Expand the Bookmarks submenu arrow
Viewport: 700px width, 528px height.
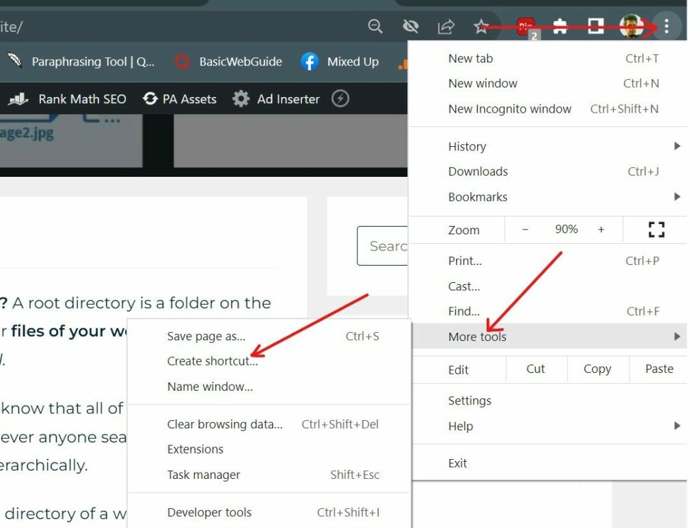pyautogui.click(x=676, y=197)
